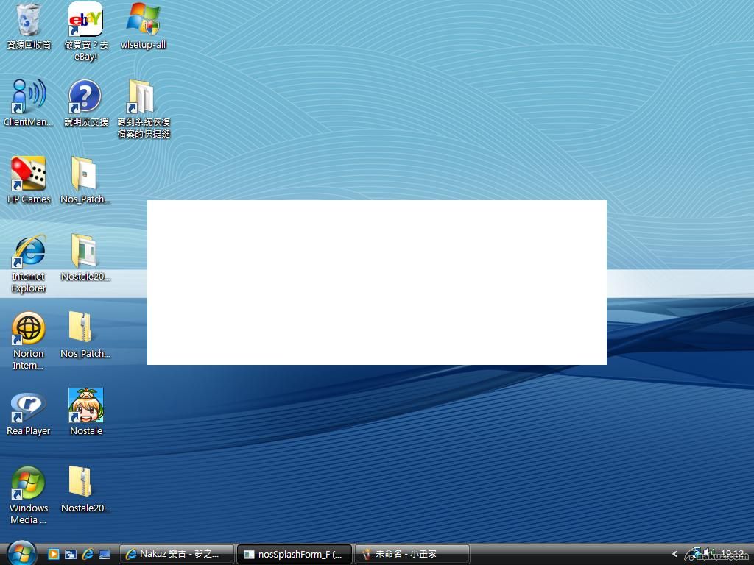Select the RealPlayer desktop shortcut
Viewport: 754px width, 565px height.
29,412
